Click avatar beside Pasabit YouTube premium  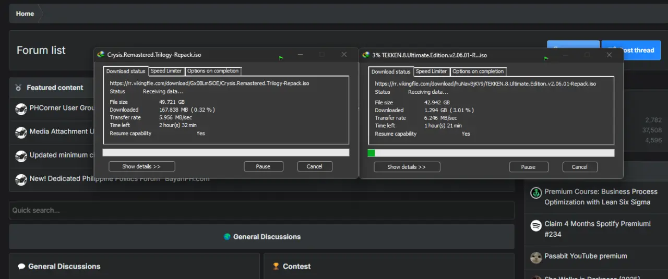(536, 258)
